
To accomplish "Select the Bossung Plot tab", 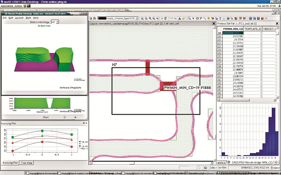I will click(x=10, y=163).
